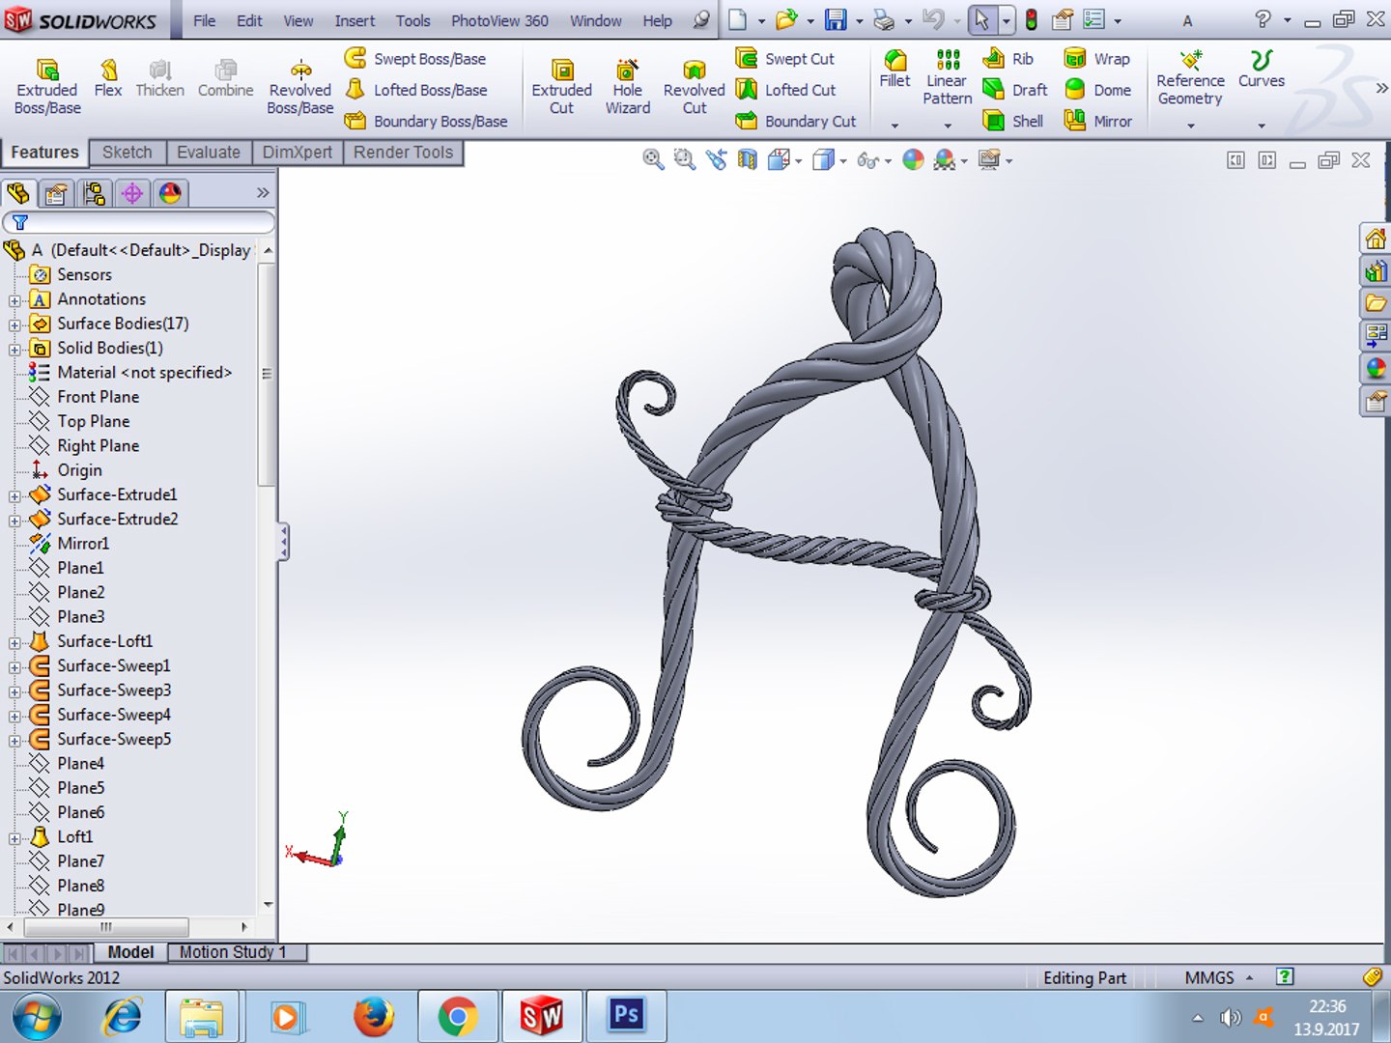The height and width of the screenshot is (1043, 1391).
Task: Click the Edit Appearance color sphere icon
Action: pyautogui.click(x=913, y=160)
